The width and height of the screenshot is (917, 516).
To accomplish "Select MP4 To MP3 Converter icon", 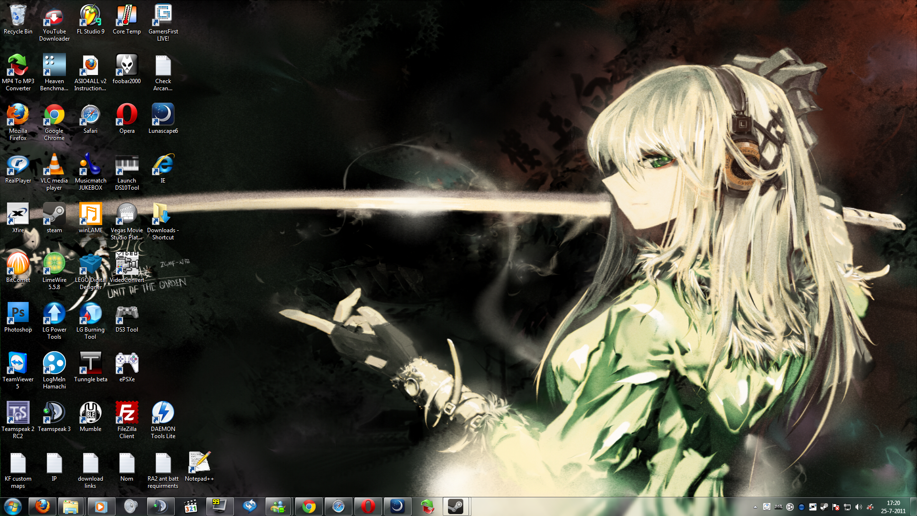I will pyautogui.click(x=18, y=73).
